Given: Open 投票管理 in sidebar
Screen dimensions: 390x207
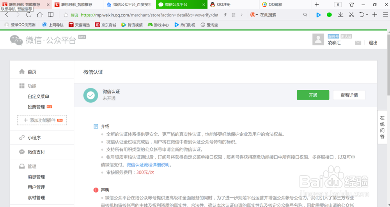Looking at the screenshot, I should point(36,107).
